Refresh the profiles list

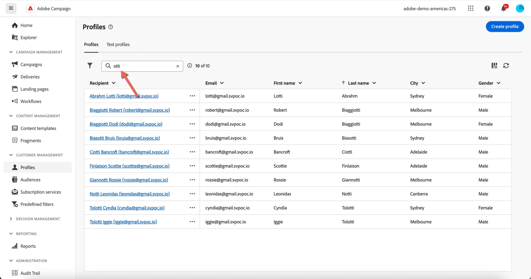coord(506,66)
